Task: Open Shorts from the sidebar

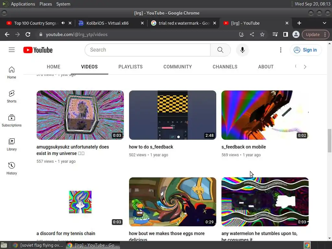Action: point(12,97)
